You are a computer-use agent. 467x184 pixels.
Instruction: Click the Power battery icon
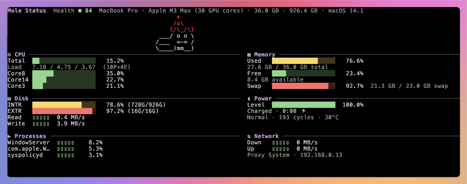point(249,99)
